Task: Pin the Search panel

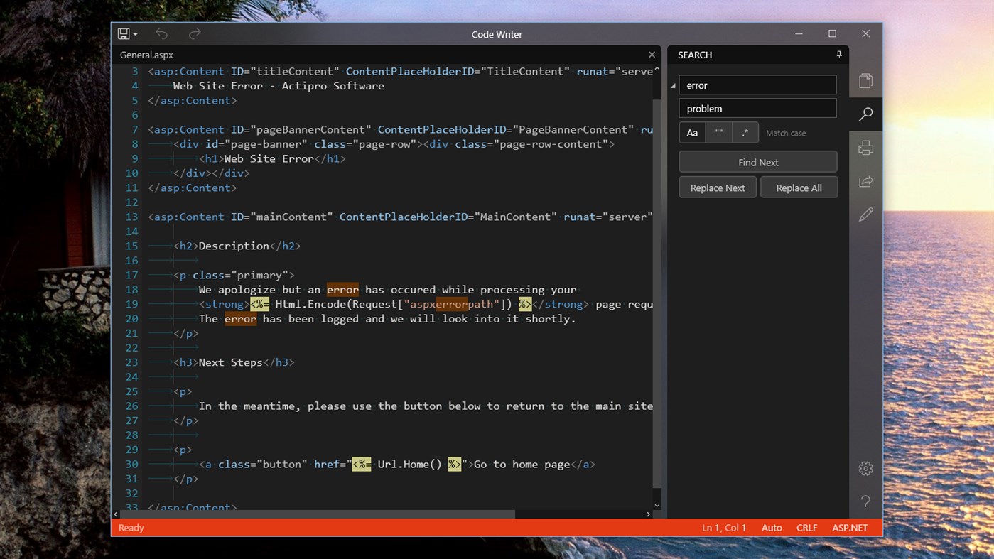Action: click(839, 55)
